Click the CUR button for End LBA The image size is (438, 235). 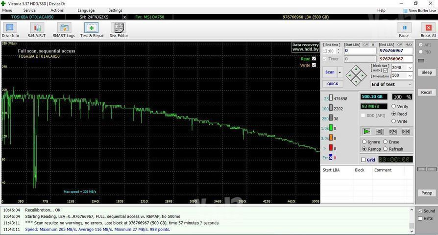tap(400, 45)
